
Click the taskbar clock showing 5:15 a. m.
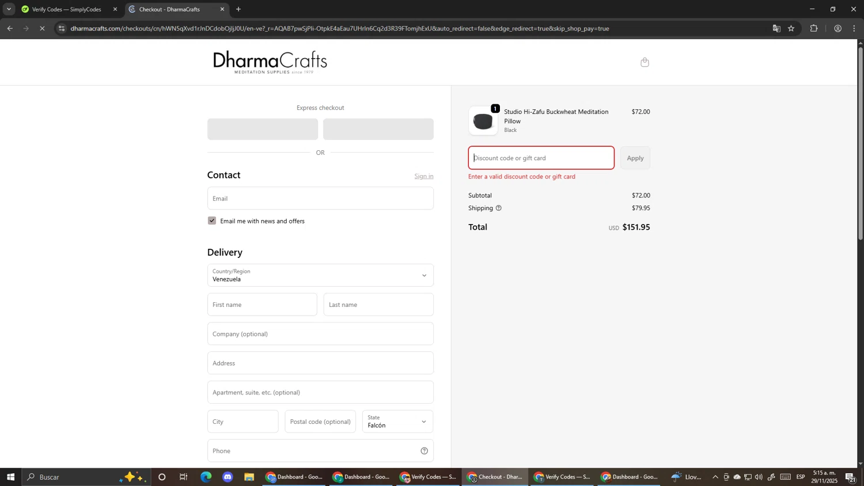pyautogui.click(x=825, y=477)
